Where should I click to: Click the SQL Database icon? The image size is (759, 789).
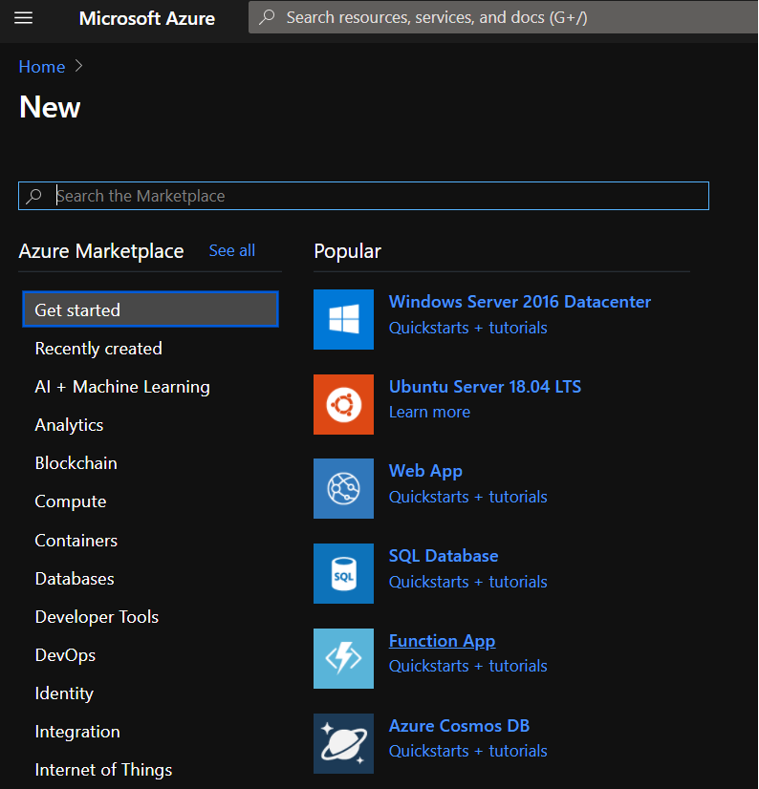pyautogui.click(x=343, y=573)
